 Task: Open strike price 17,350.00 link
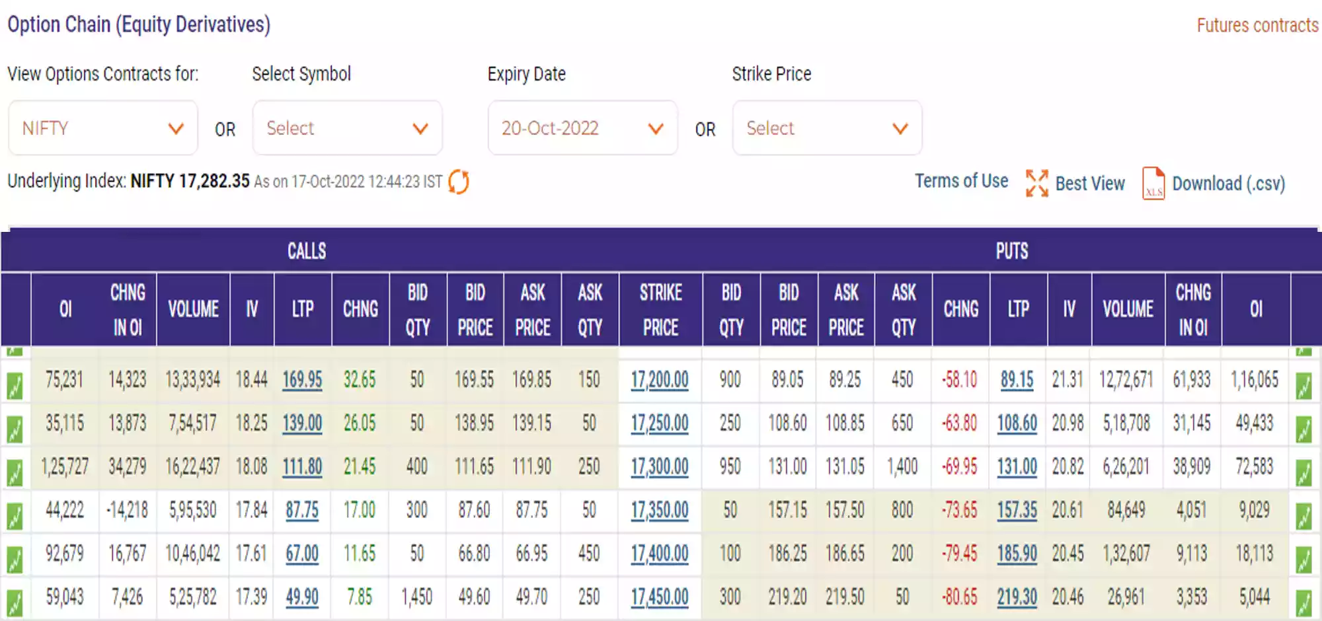pyautogui.click(x=660, y=510)
